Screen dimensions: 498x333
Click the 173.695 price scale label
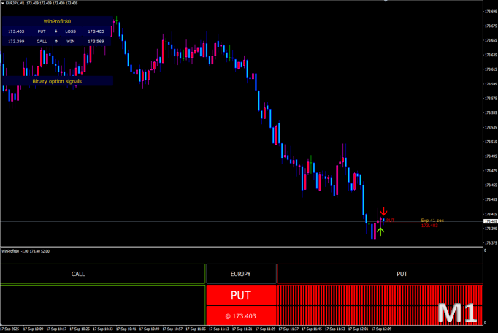(x=491, y=12)
